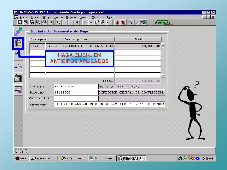Click the teal and purple arrows sidebar icon
This screenshot has width=227, height=170.
(18, 31)
